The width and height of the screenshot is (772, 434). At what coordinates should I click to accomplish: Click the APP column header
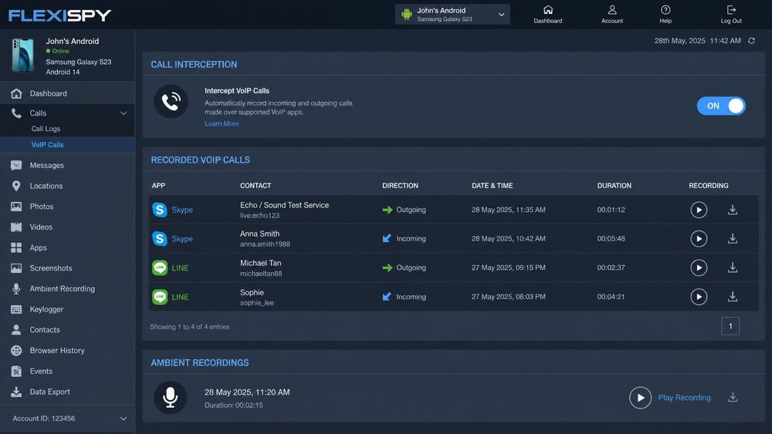(x=158, y=186)
